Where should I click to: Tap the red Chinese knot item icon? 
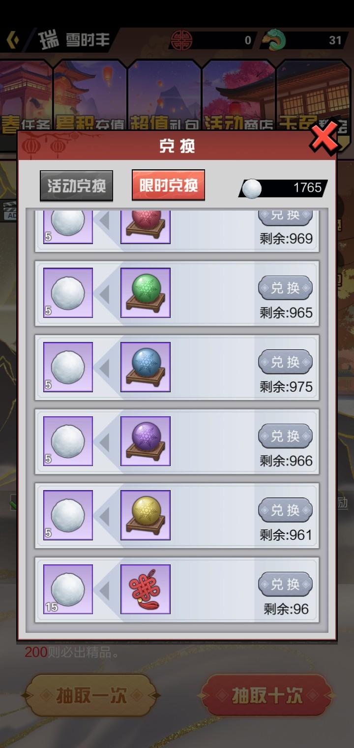(x=146, y=590)
